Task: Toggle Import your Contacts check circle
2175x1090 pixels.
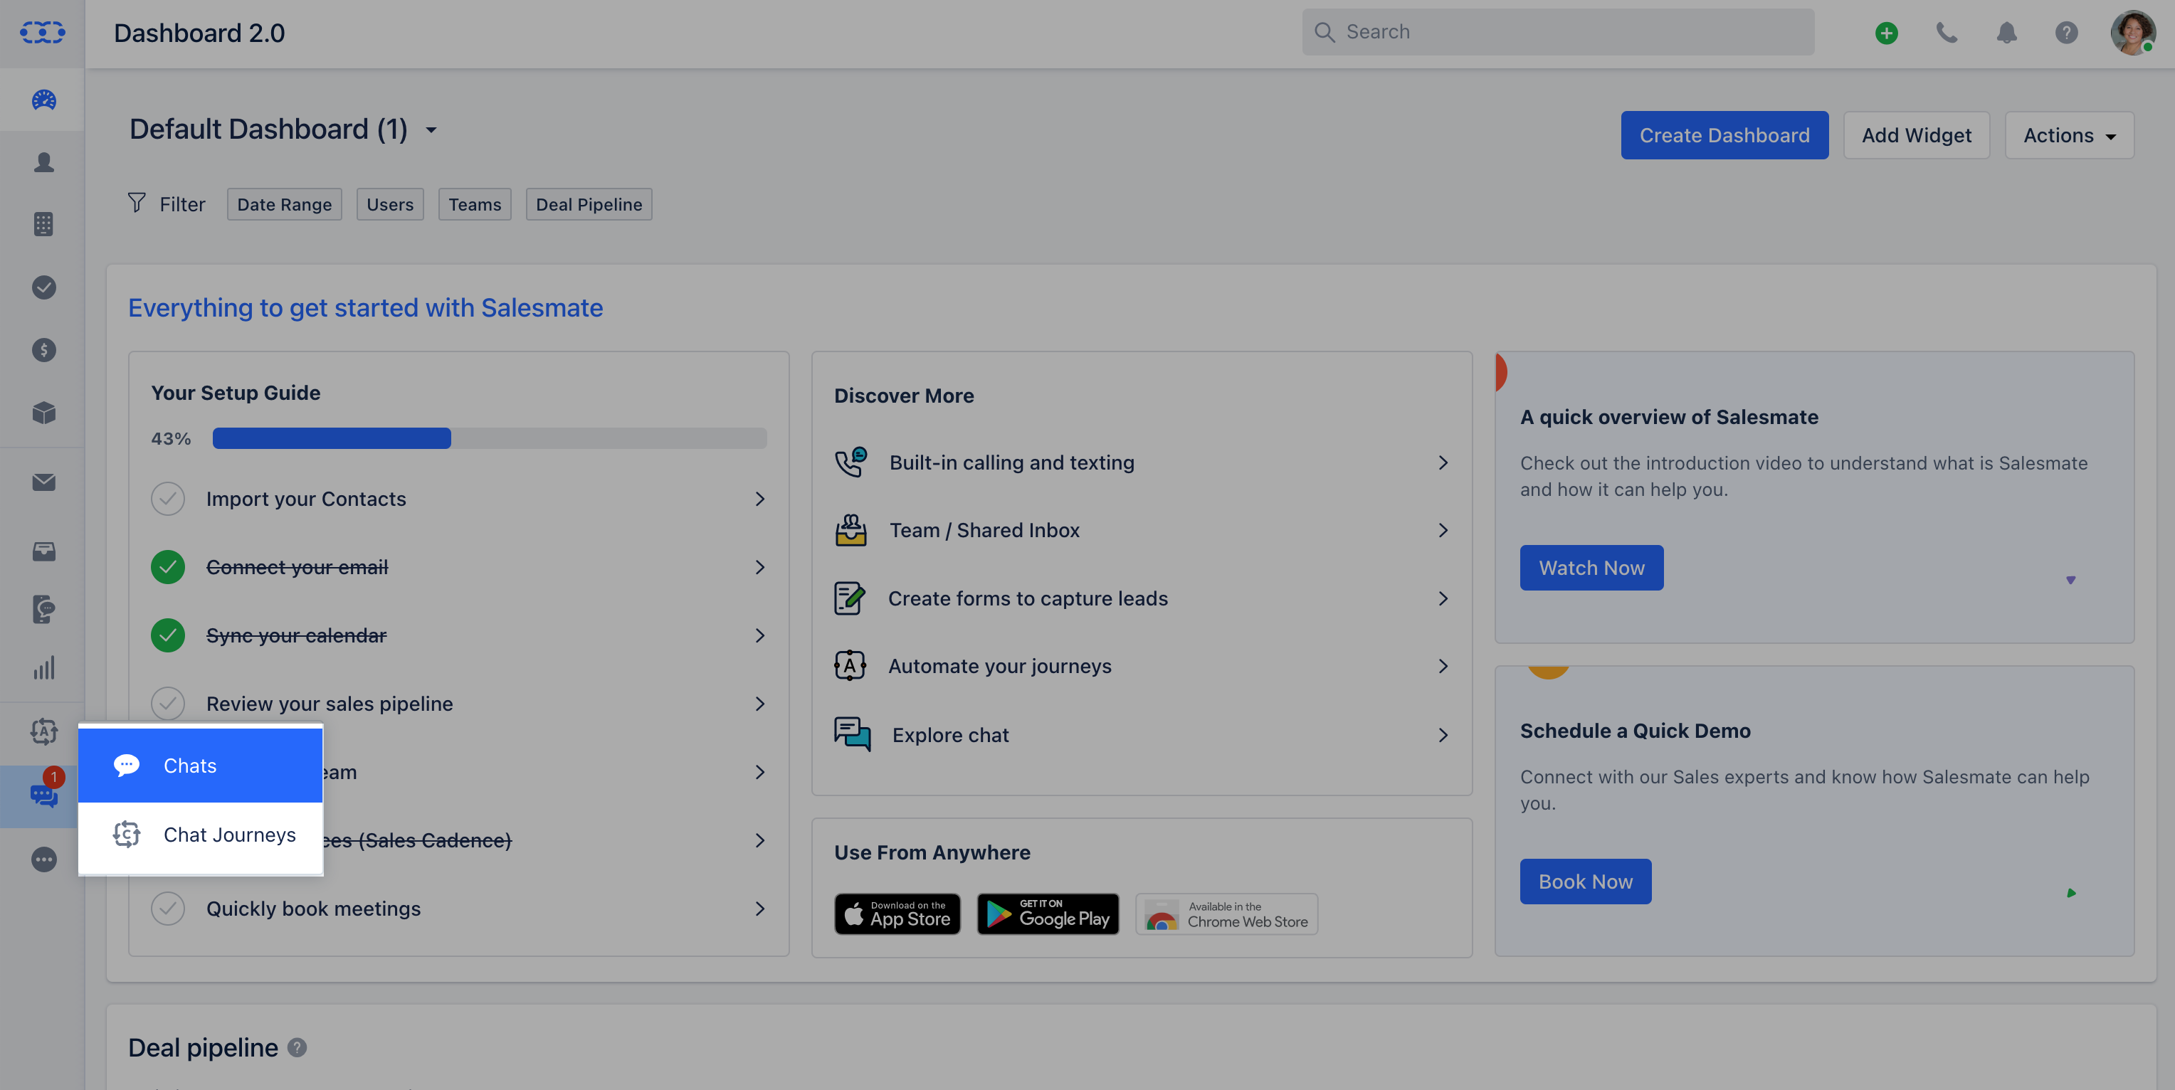Action: pyautogui.click(x=168, y=498)
